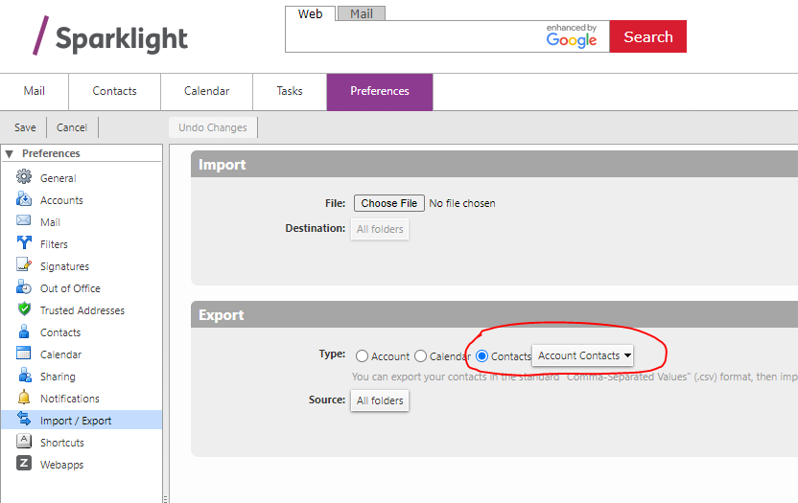
Task: Click the red Search button
Action: [647, 36]
